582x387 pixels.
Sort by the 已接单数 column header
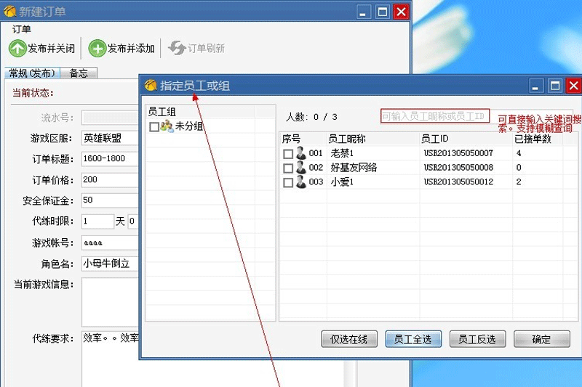point(538,139)
